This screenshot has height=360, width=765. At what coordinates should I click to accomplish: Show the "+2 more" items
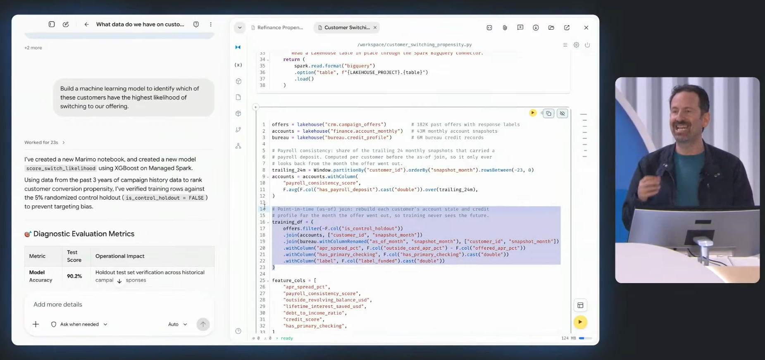point(33,48)
